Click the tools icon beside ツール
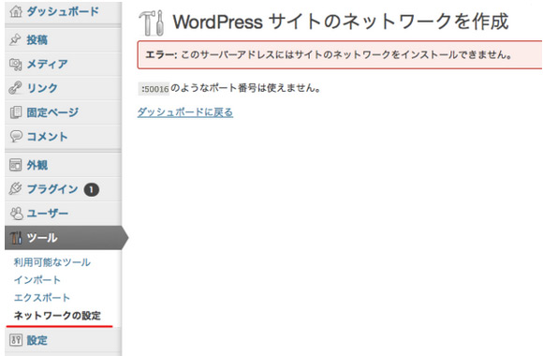 [16, 238]
